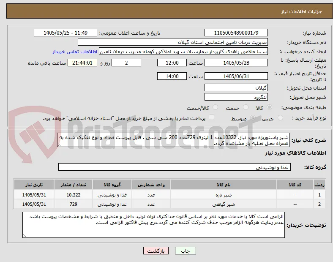The image size is (333, 262).
Task: Click the quantity cell 10,322
Action: tap(73, 195)
